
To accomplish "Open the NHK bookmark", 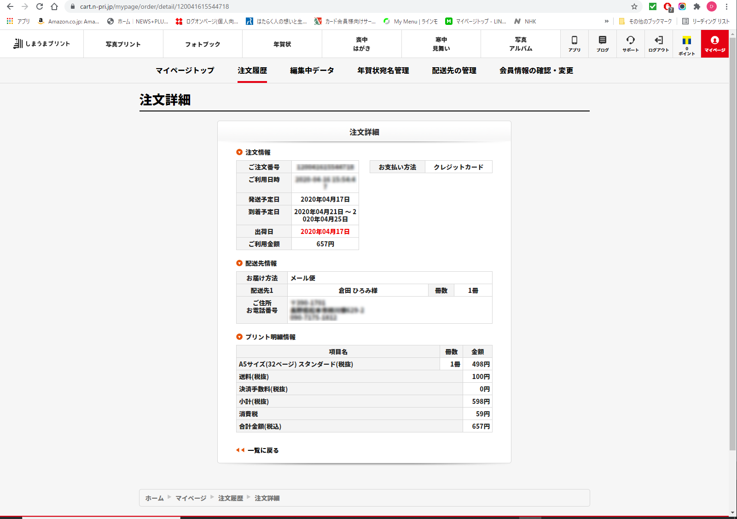I will point(525,21).
